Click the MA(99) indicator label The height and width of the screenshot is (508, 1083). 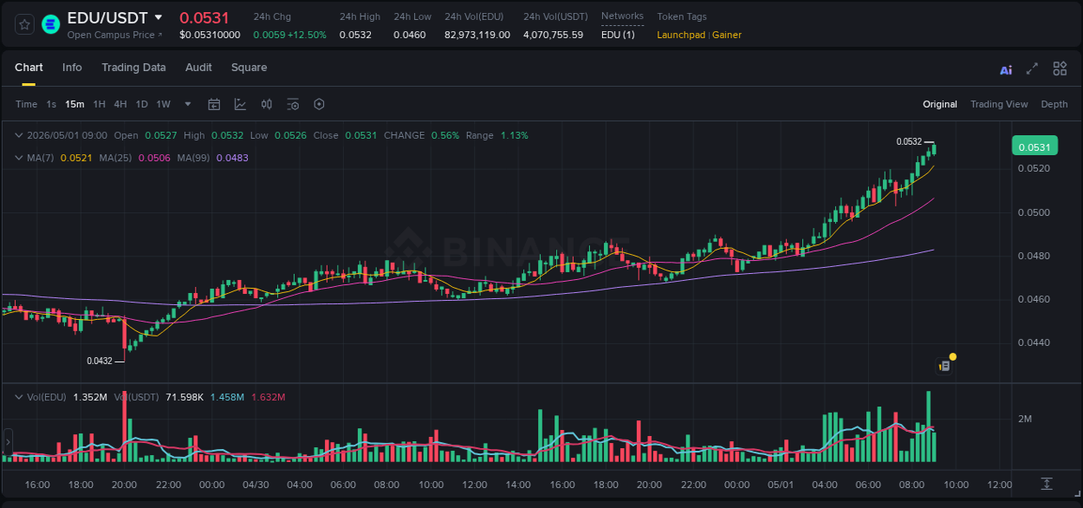point(193,158)
